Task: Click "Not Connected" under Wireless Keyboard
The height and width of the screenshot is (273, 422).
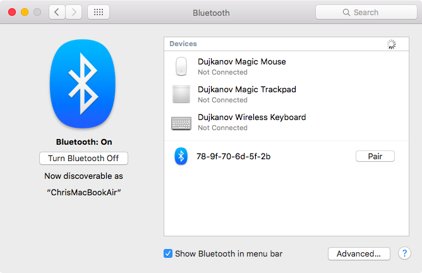Action: coord(222,128)
